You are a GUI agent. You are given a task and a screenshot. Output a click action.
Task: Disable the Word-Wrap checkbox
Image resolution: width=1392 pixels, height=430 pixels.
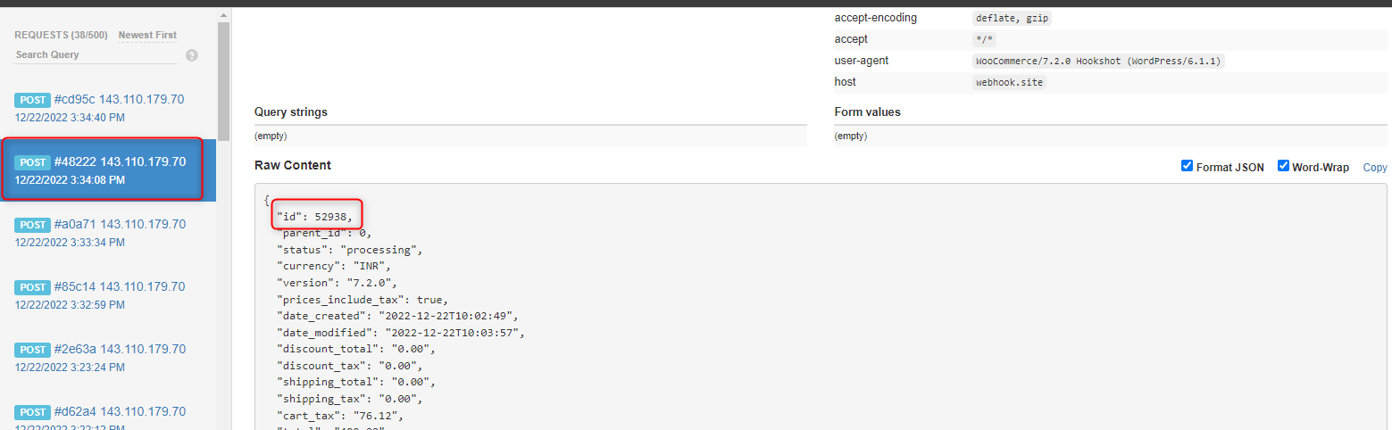coord(1283,166)
